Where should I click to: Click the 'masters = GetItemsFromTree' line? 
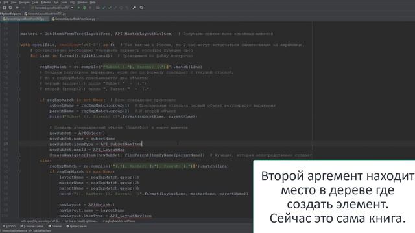tap(97, 34)
